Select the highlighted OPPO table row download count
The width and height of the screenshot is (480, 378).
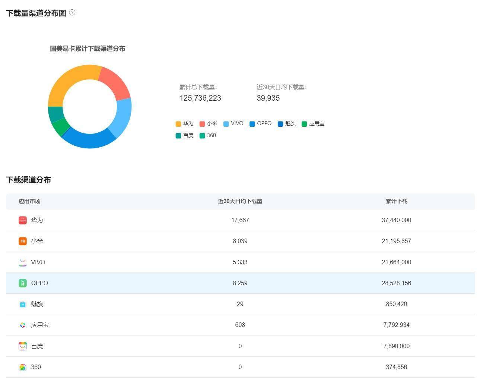tap(397, 283)
